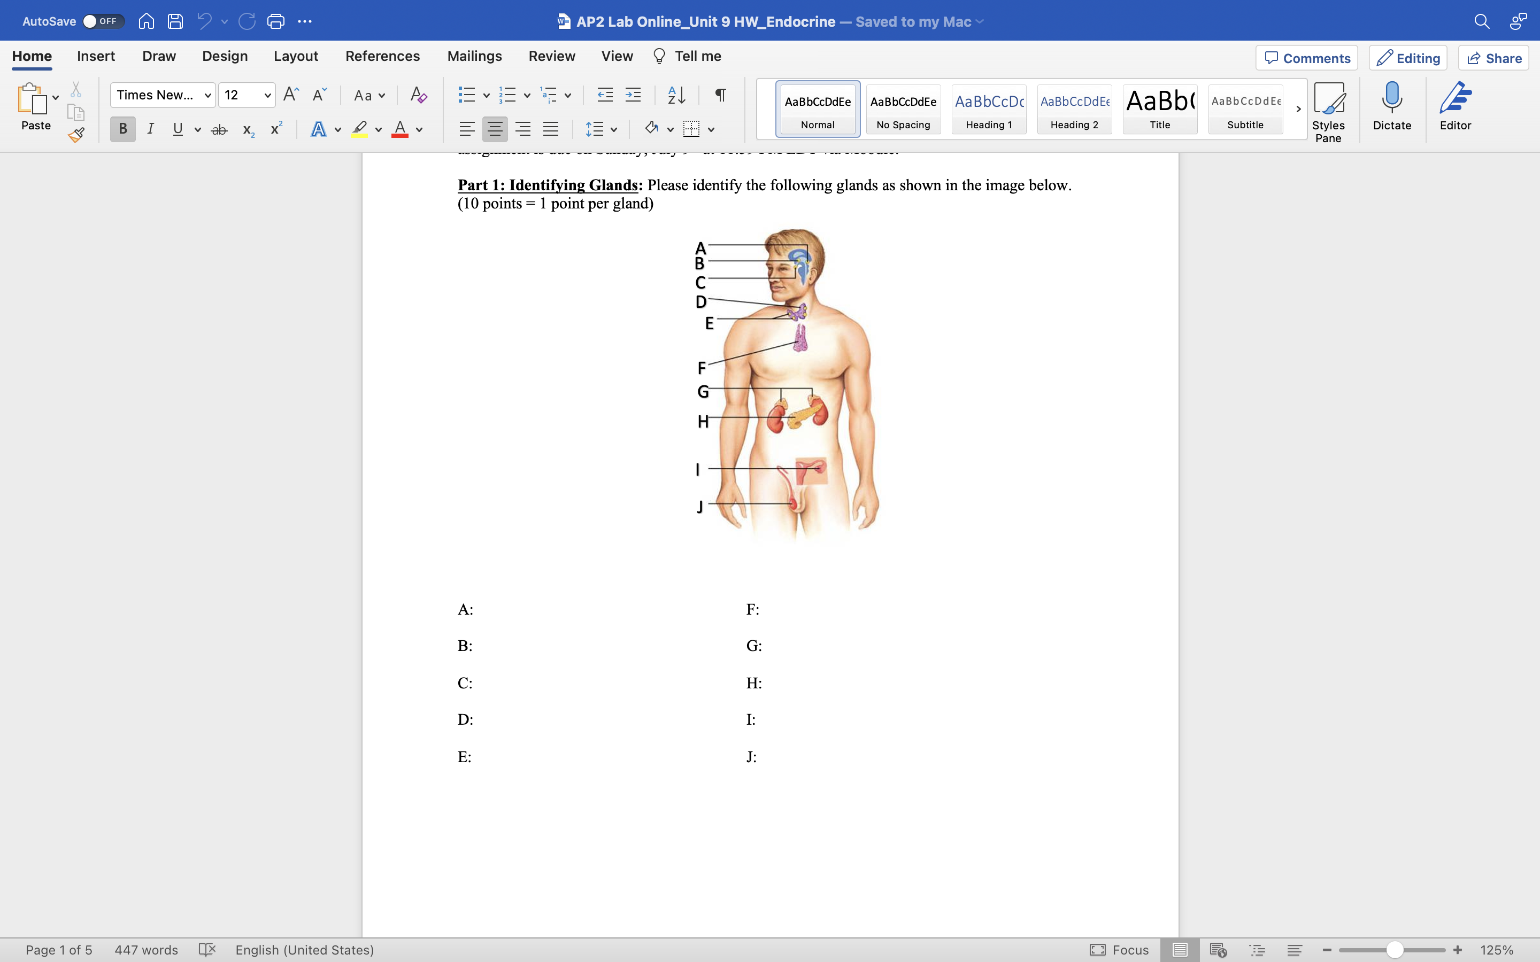The image size is (1540, 962).
Task: Click the Sort A-Z icon
Action: [x=676, y=96]
